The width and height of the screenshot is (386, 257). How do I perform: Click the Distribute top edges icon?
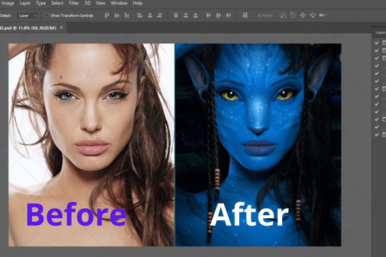coord(176,15)
